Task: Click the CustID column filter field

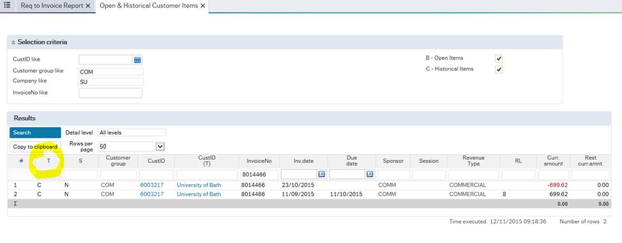Action: click(x=156, y=175)
